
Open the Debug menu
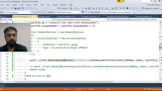click(29, 5)
